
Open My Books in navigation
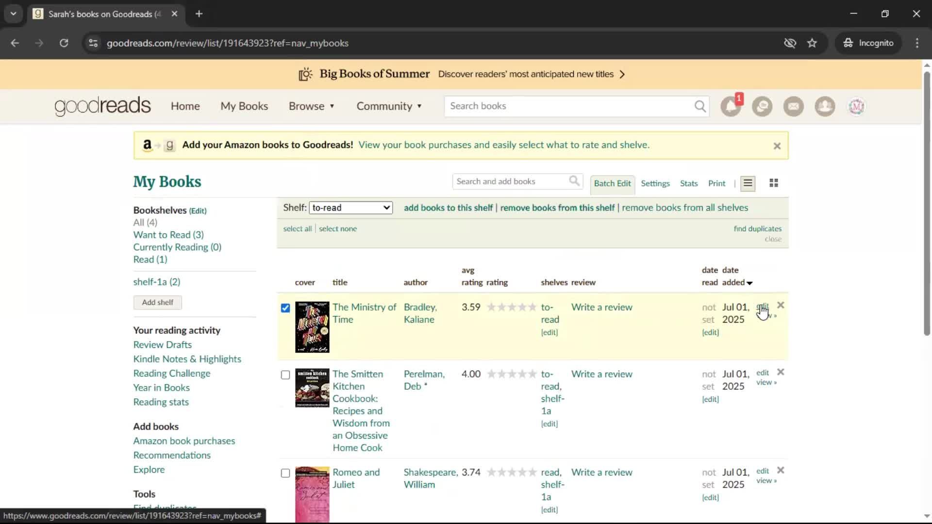[244, 106]
